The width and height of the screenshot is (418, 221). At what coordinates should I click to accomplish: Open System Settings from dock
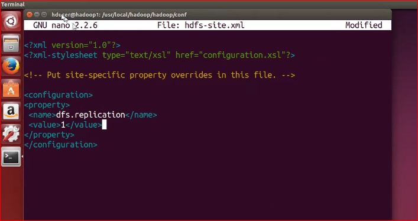click(x=11, y=134)
